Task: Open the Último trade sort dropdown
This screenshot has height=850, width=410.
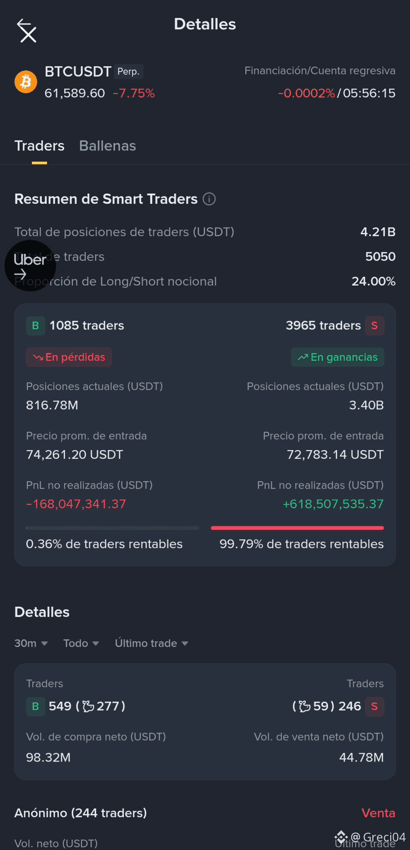Action: [x=152, y=643]
